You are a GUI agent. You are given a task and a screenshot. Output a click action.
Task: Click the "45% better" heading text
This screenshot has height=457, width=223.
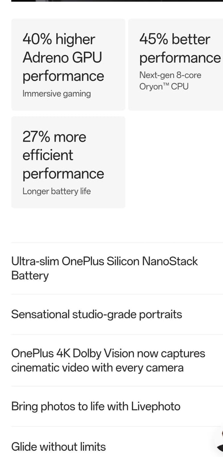click(174, 39)
